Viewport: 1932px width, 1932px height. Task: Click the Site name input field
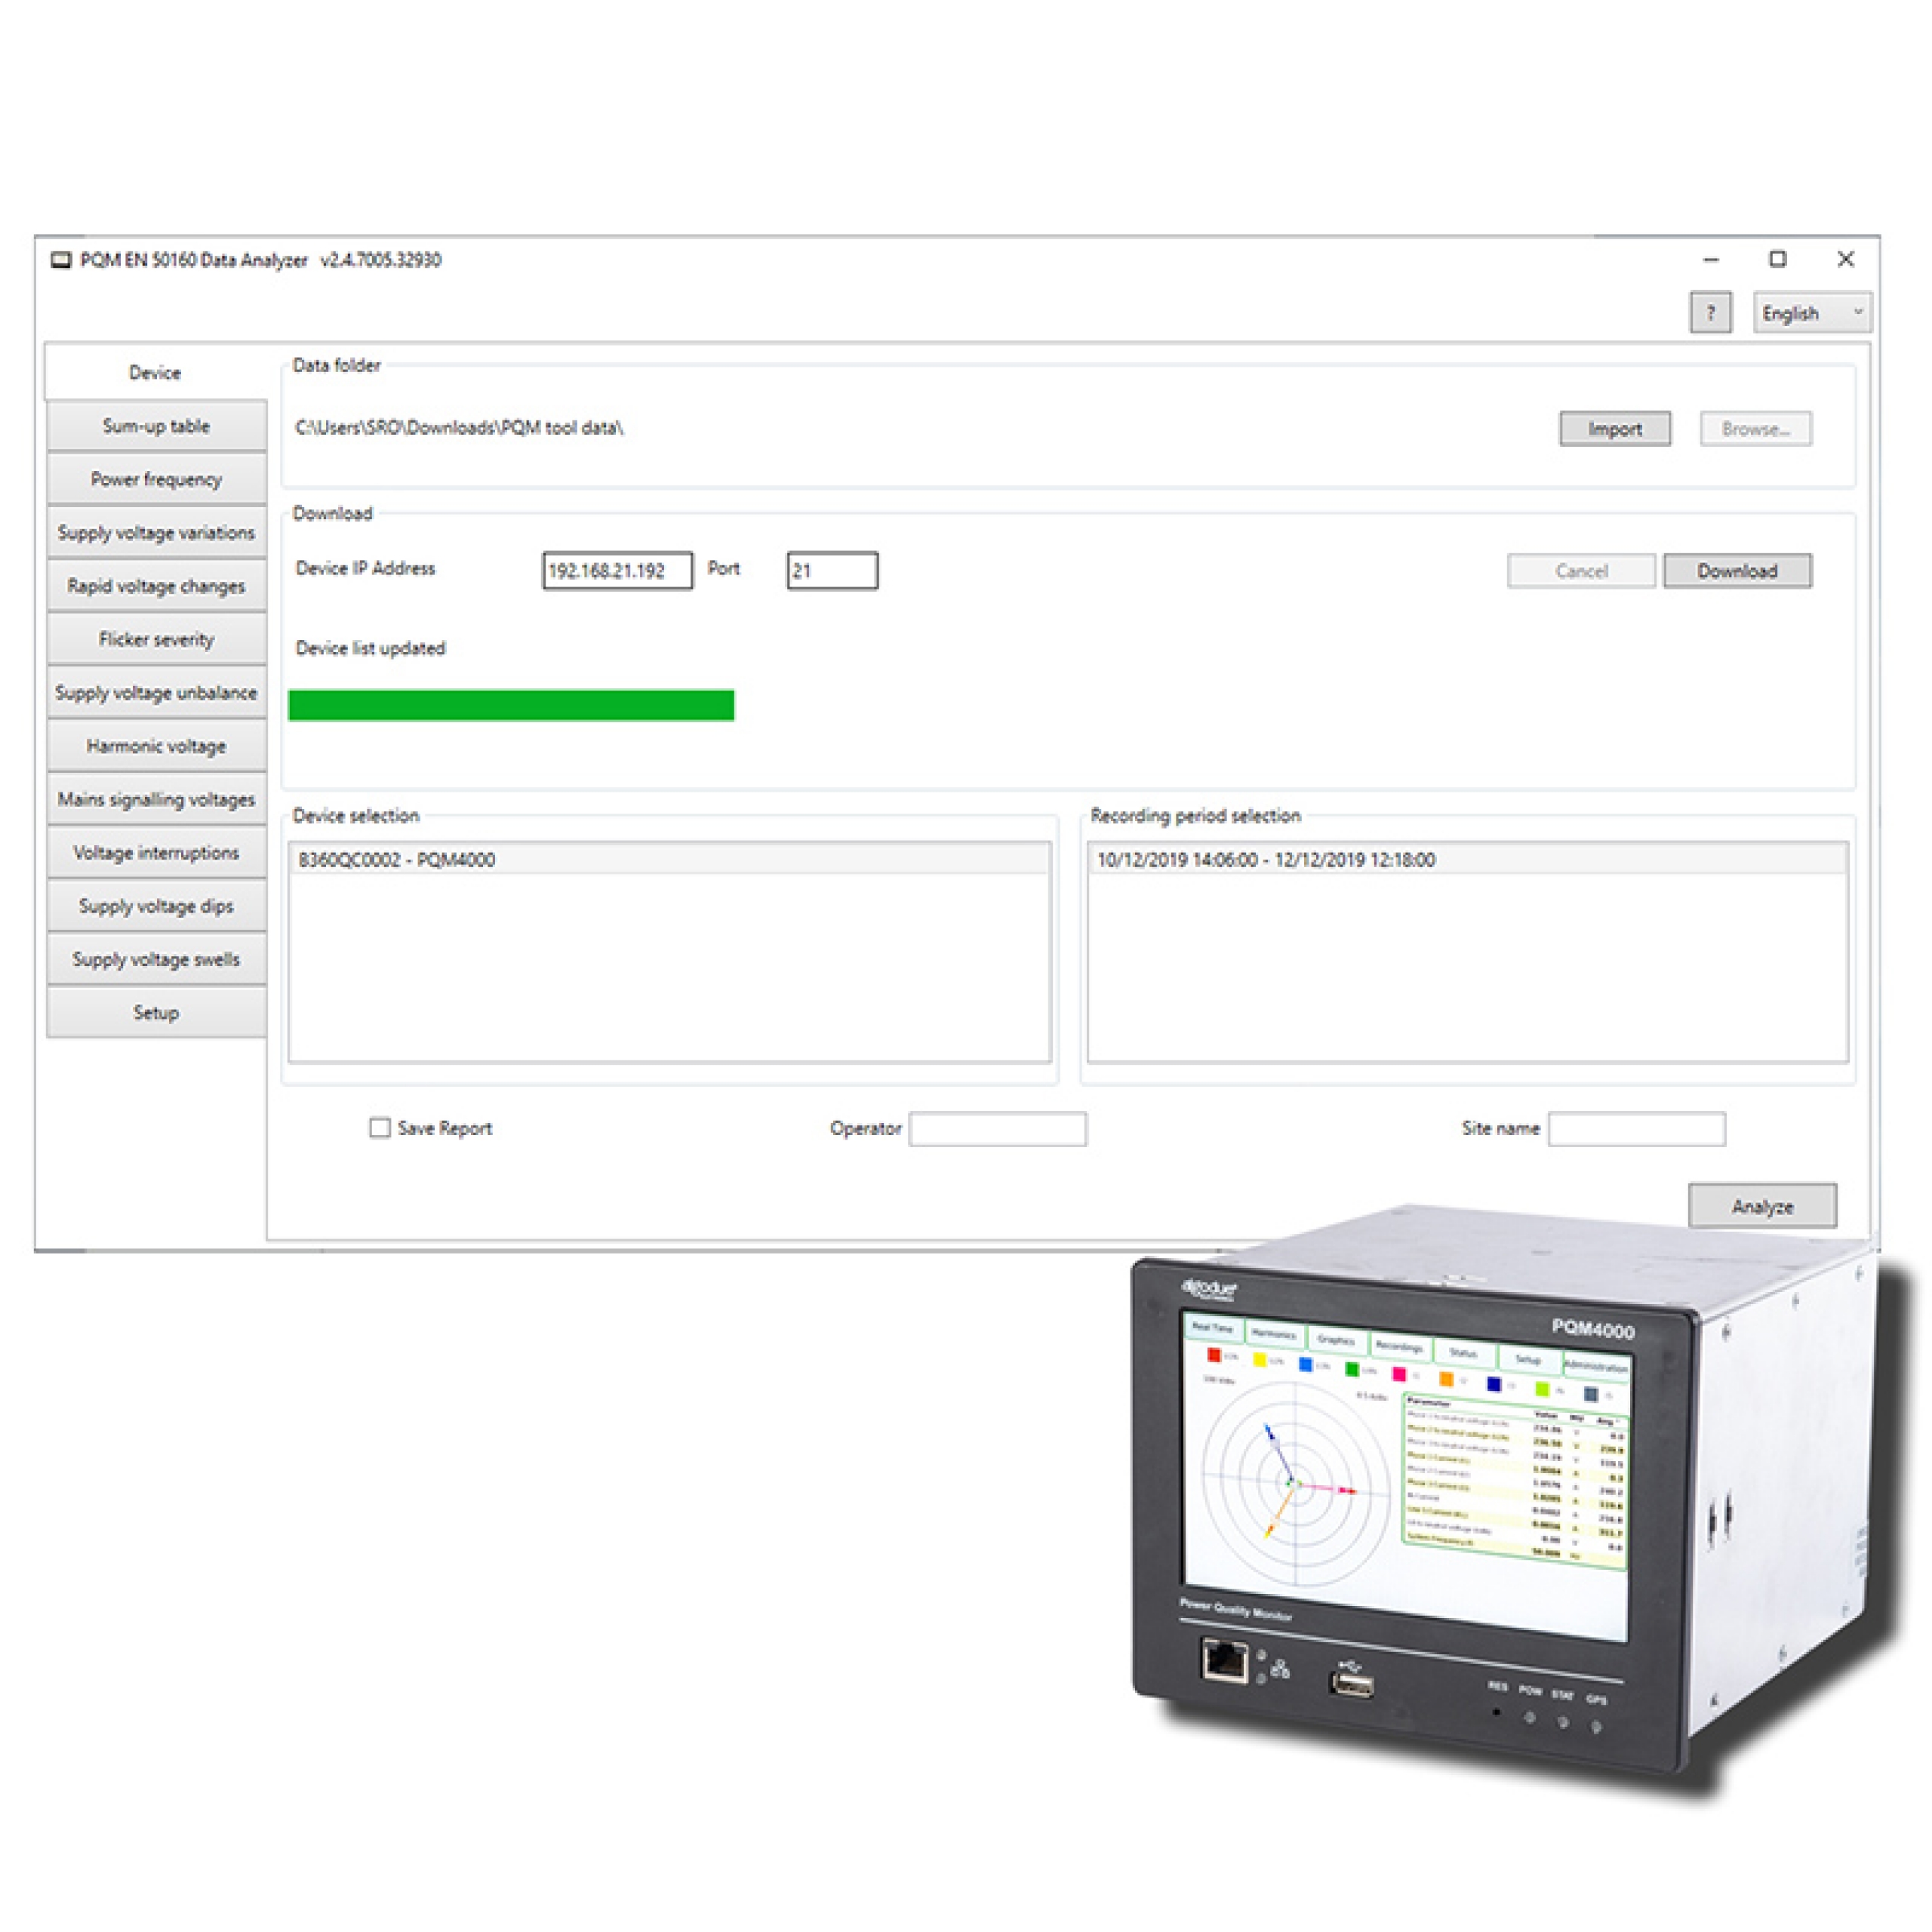[x=1636, y=1129]
